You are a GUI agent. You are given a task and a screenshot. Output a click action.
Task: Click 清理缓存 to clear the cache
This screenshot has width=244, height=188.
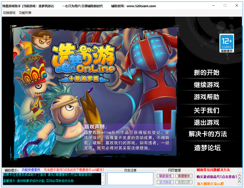pyautogui.click(x=184, y=176)
